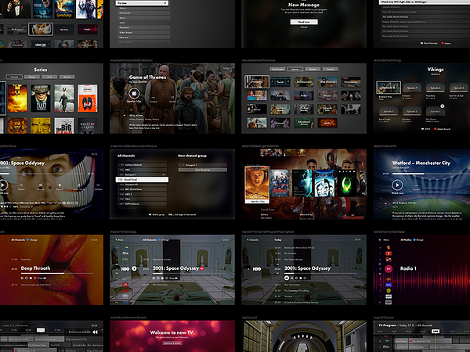Select ESPN America channel row

pos(142,204)
